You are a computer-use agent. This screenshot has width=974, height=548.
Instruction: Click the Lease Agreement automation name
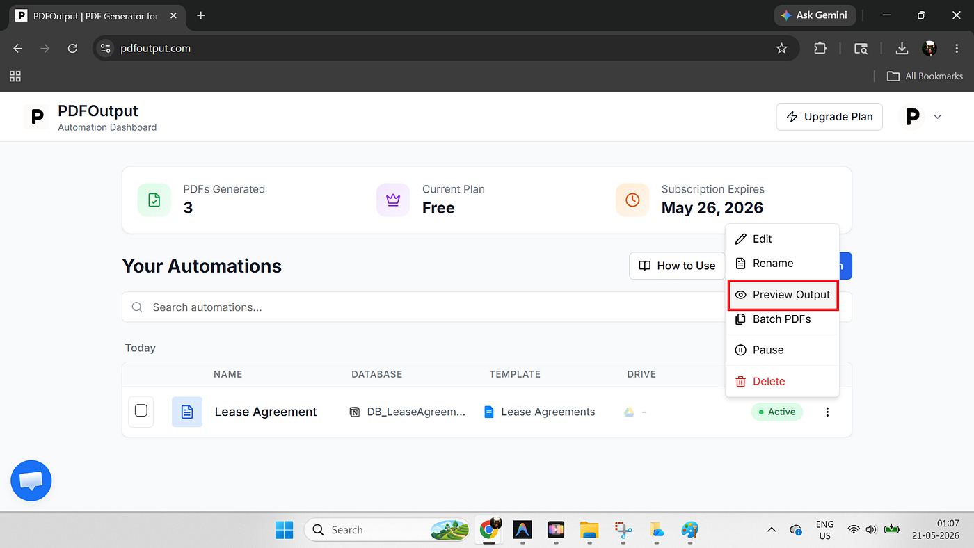click(x=266, y=412)
